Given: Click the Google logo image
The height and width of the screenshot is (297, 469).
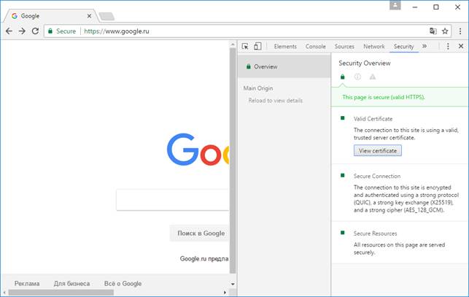Looking at the screenshot, I should point(198,150).
